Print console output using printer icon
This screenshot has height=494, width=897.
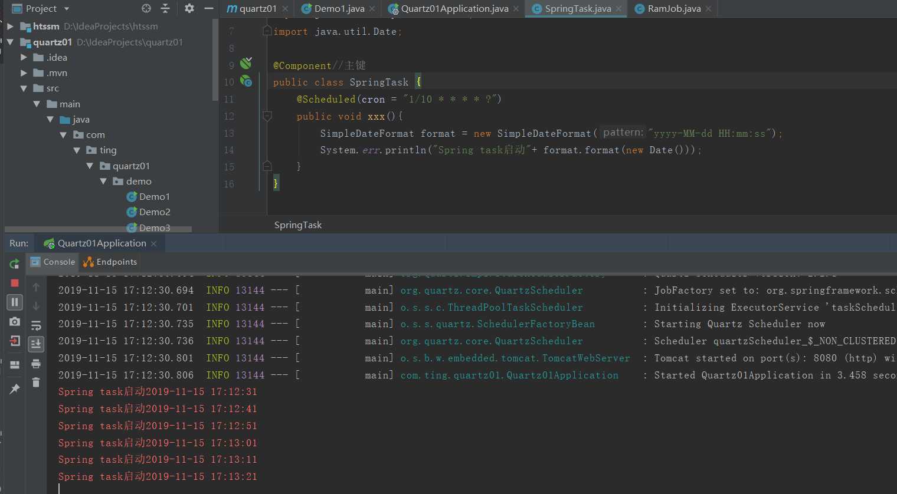36,363
